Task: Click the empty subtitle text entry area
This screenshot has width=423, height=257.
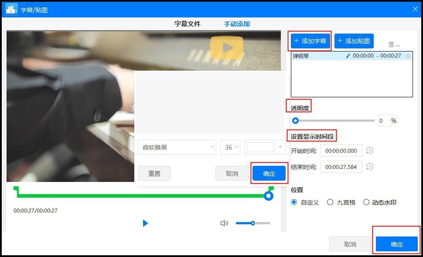Action: click(210, 103)
